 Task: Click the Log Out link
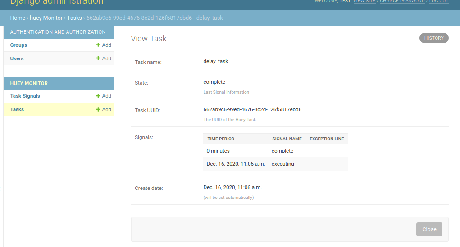pyautogui.click(x=438, y=1)
